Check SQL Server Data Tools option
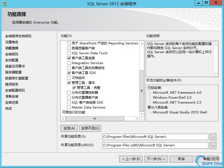 coord(69,53)
